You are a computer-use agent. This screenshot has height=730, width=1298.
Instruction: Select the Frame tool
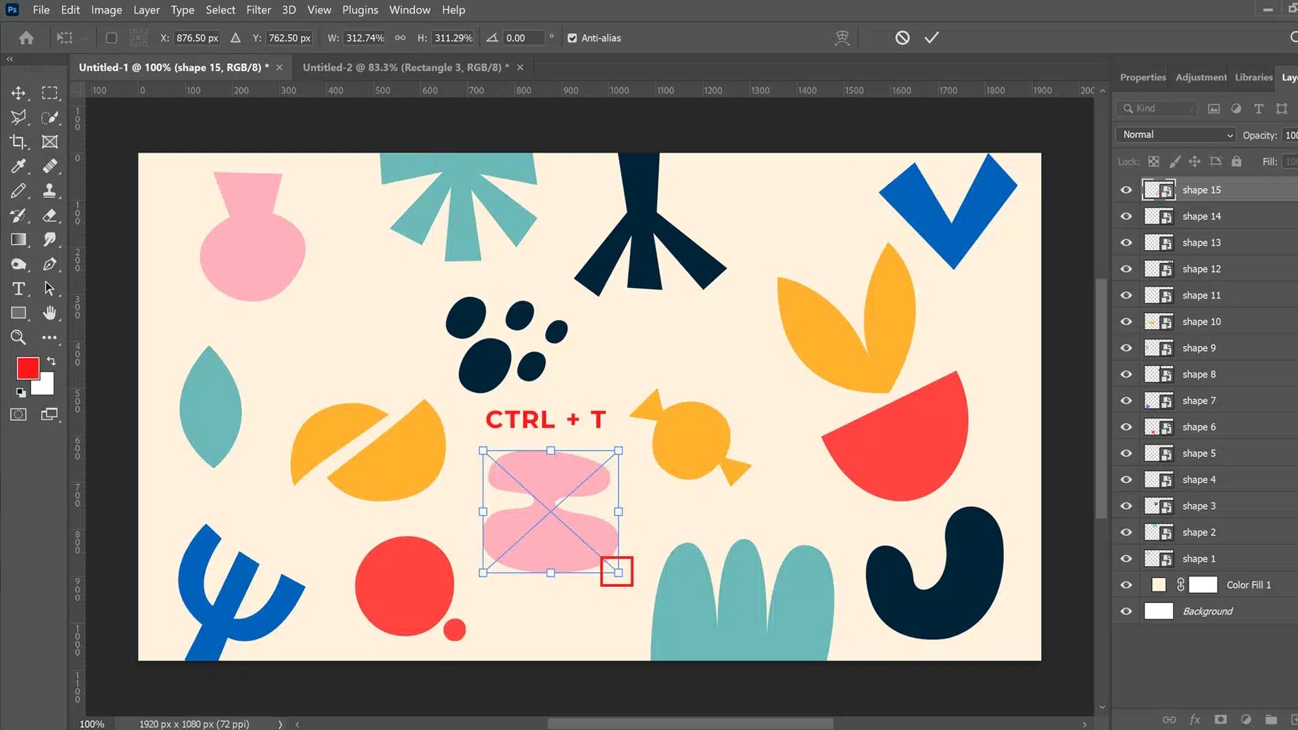pos(49,141)
